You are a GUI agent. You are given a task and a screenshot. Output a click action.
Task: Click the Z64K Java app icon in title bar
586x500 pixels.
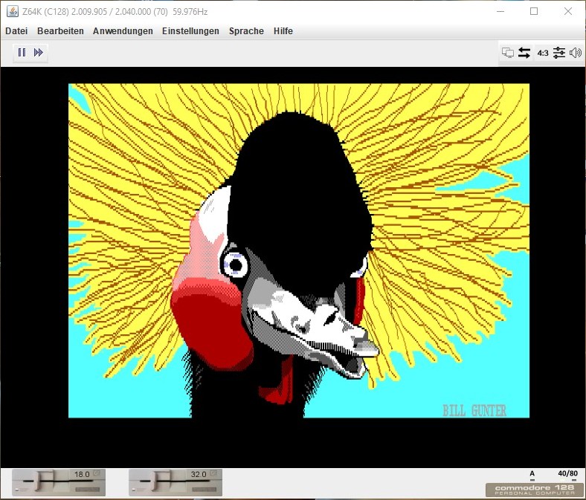pyautogui.click(x=13, y=12)
